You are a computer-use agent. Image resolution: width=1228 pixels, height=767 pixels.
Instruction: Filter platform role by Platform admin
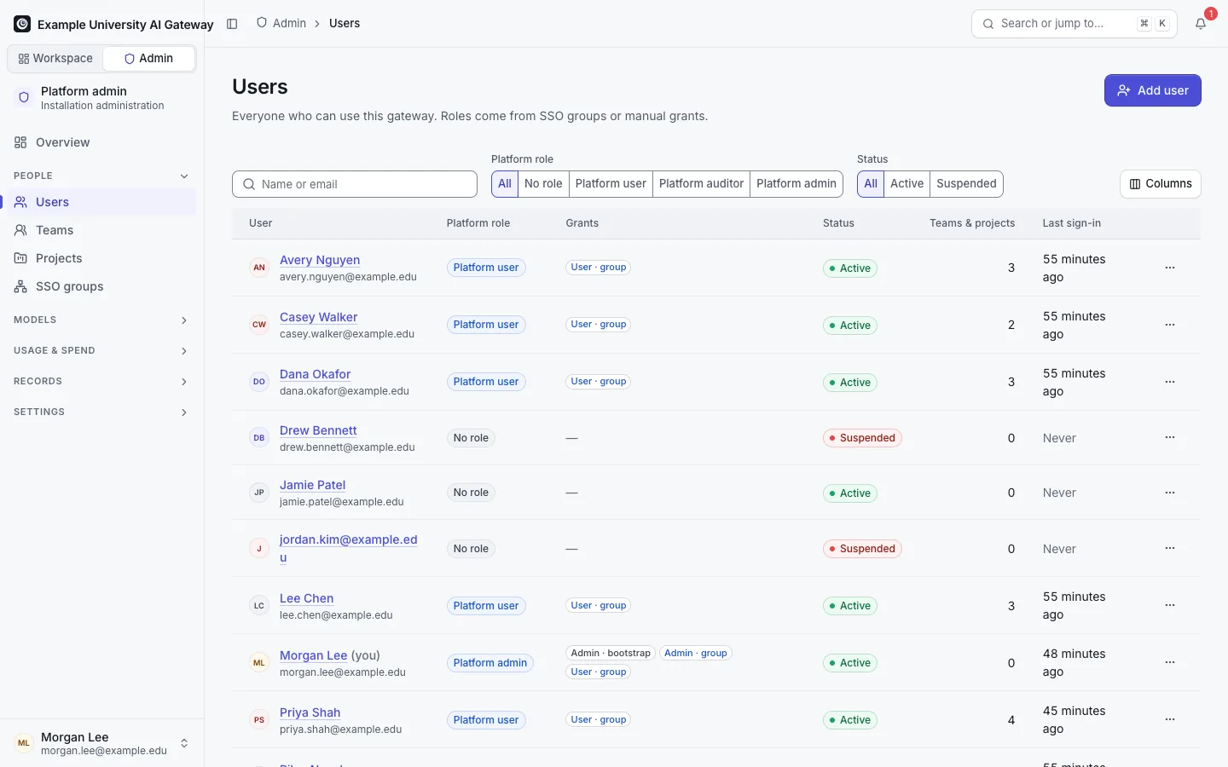pyautogui.click(x=796, y=184)
